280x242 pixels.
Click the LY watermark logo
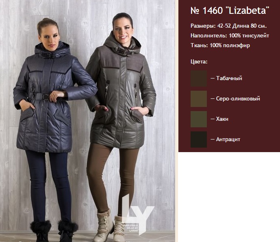(138, 214)
